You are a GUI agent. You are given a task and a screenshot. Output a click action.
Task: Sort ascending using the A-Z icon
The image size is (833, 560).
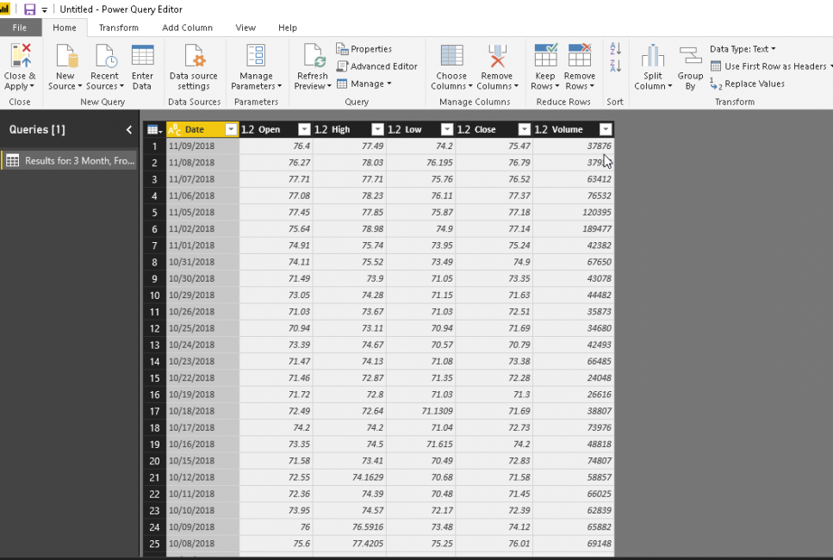point(615,50)
